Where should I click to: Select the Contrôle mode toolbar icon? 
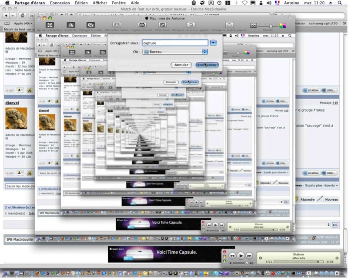[x=71, y=25]
